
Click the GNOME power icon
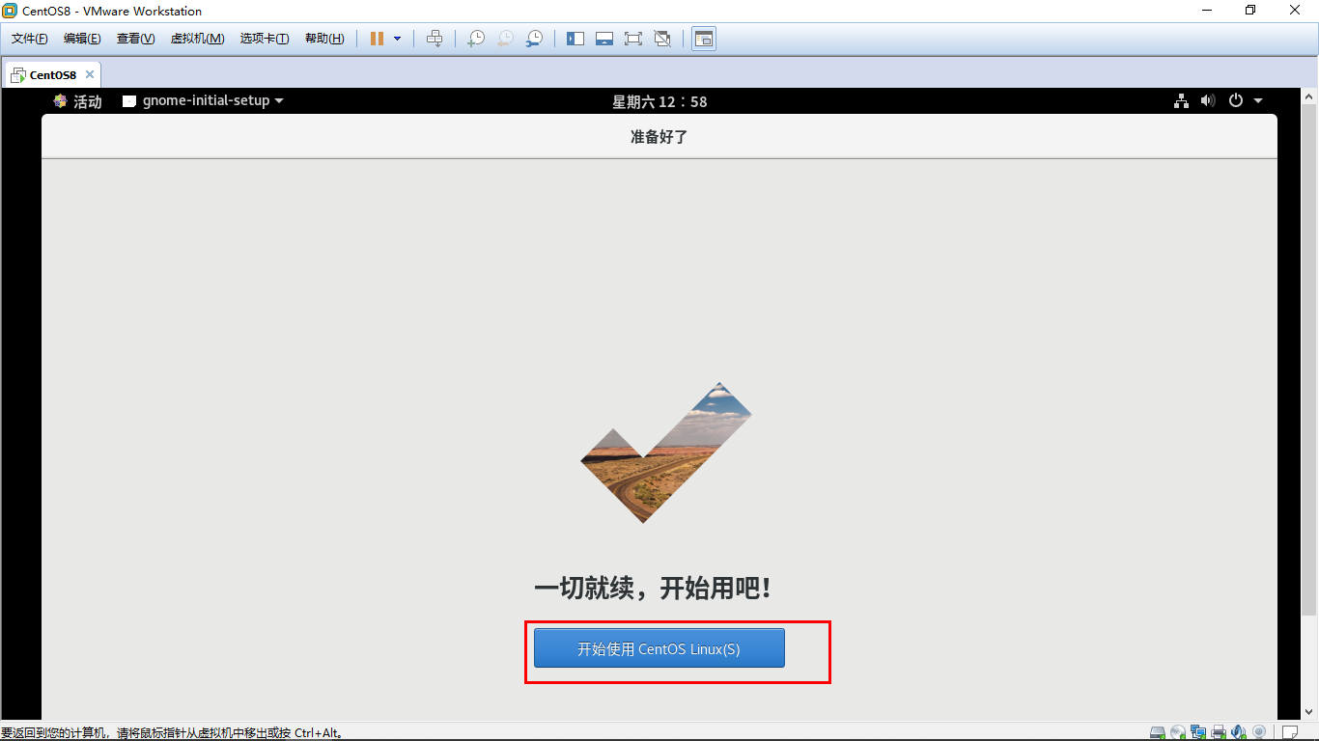pos(1236,101)
